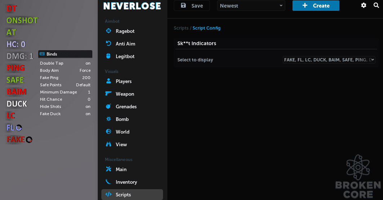Click the Bomb explosion icon
The image size is (383, 200).
(x=109, y=119)
